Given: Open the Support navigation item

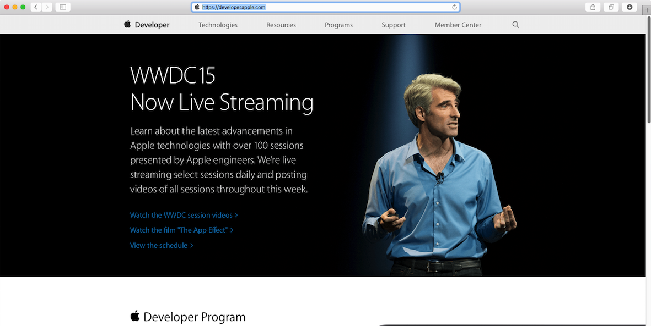Looking at the screenshot, I should 394,25.
